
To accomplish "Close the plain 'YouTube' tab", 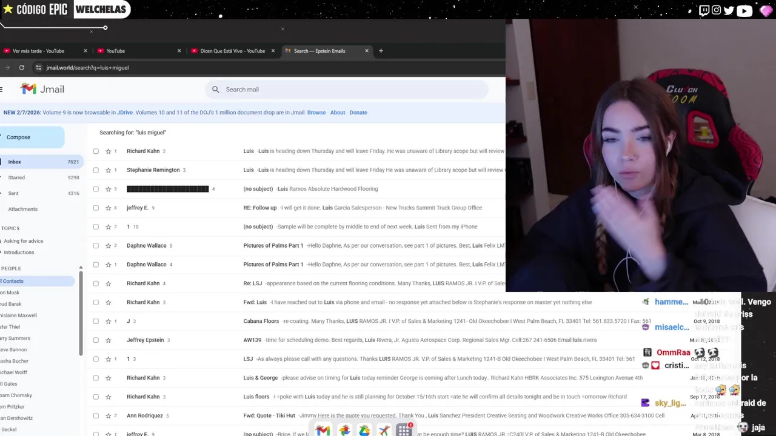I will pyautogui.click(x=179, y=51).
